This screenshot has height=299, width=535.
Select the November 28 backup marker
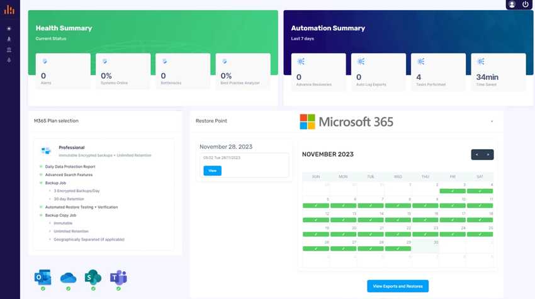pos(371,249)
